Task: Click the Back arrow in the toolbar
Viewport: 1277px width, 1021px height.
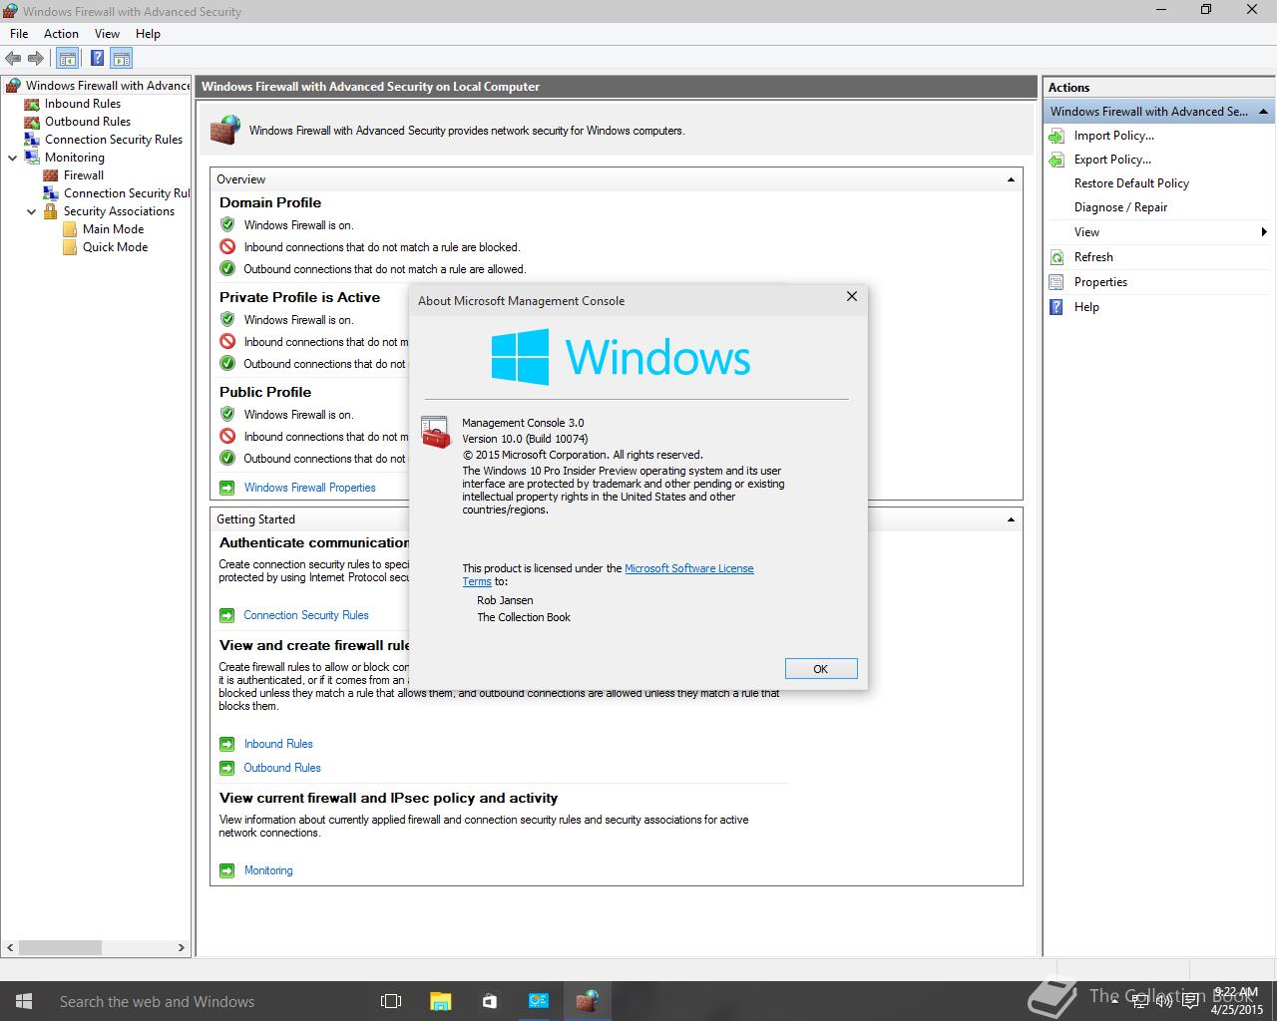Action: coord(13,59)
